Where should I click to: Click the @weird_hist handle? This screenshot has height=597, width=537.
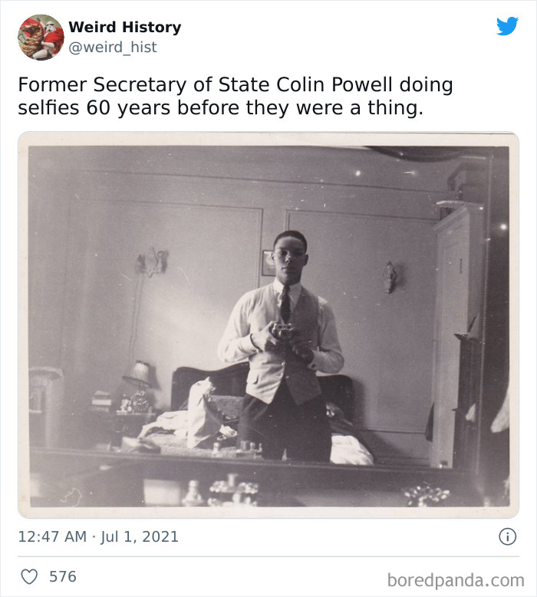pyautogui.click(x=112, y=47)
